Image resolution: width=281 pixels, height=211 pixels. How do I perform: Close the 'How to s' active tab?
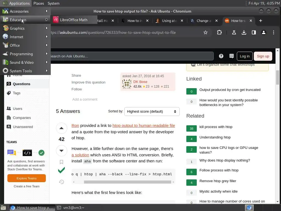251,21
